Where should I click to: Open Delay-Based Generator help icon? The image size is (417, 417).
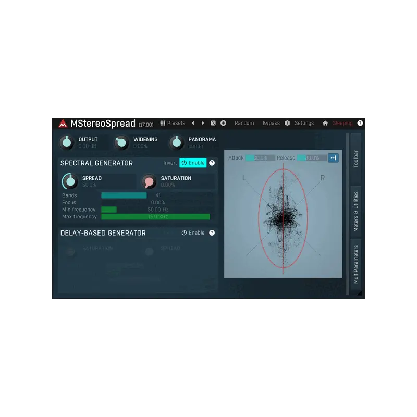(x=212, y=233)
